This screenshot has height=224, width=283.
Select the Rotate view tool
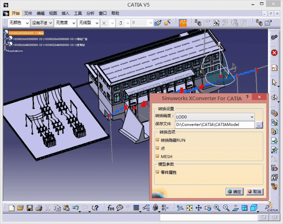click(208, 208)
